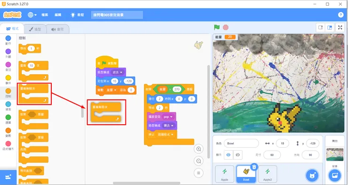Click the help question mark icon
348x185 pixels.
(340, 15)
